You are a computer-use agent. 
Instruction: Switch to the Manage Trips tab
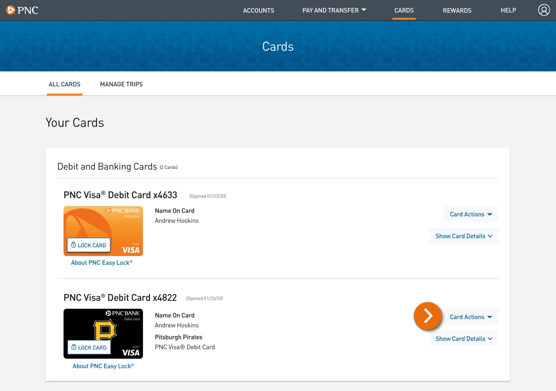coord(121,84)
